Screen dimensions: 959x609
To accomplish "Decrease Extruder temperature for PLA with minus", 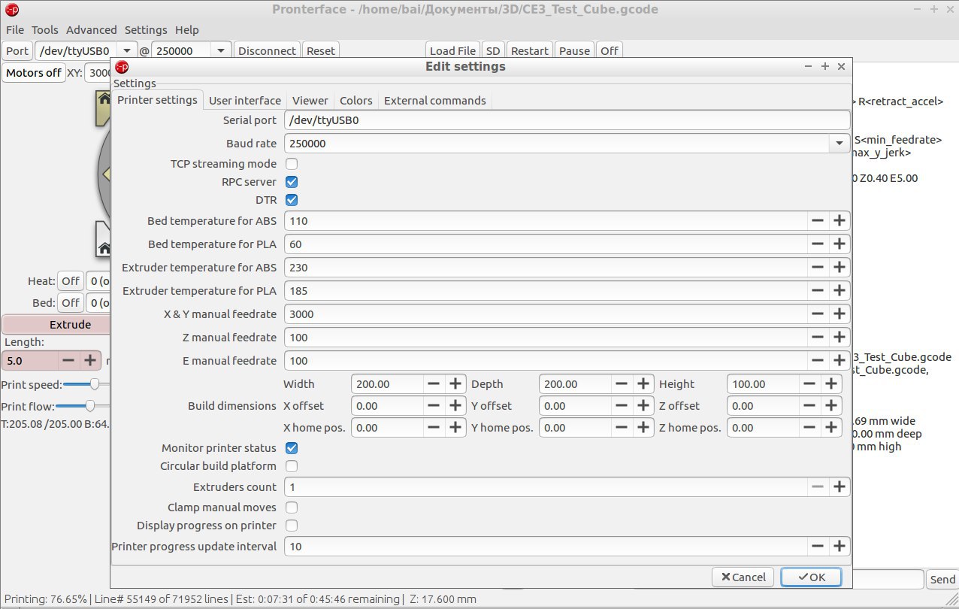I will pyautogui.click(x=818, y=291).
